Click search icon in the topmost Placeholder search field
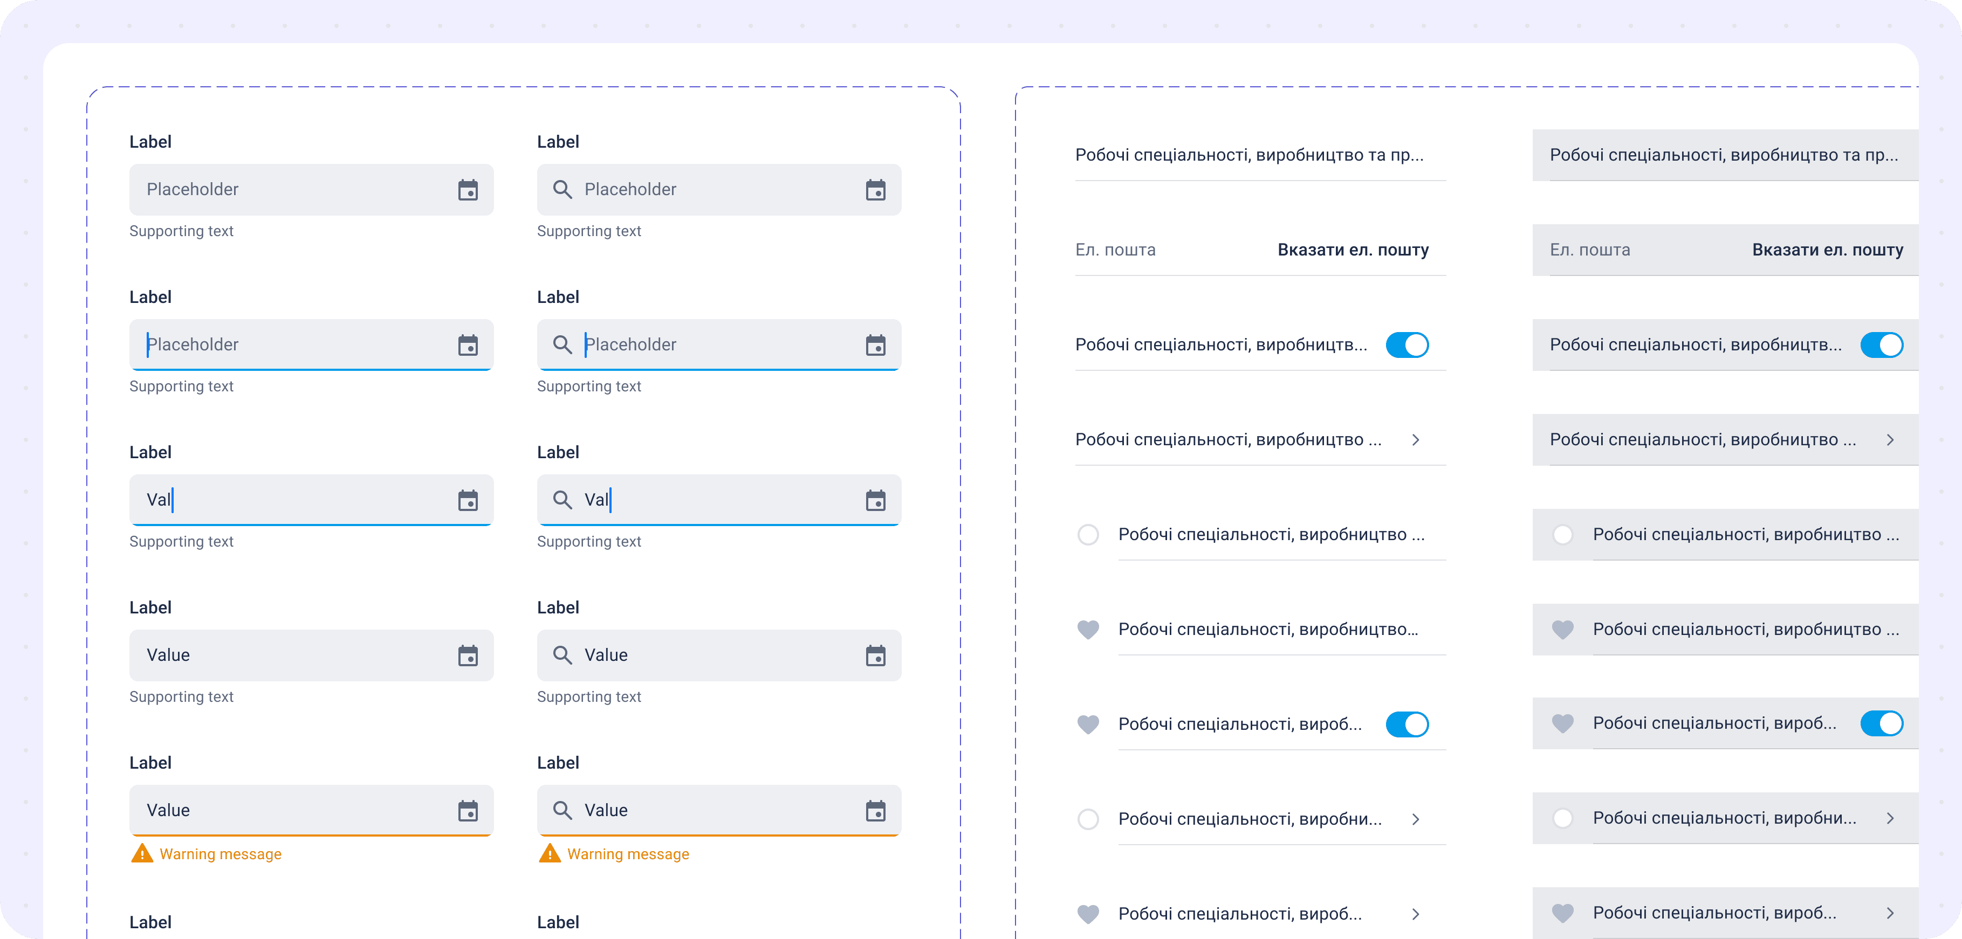 [x=562, y=190]
